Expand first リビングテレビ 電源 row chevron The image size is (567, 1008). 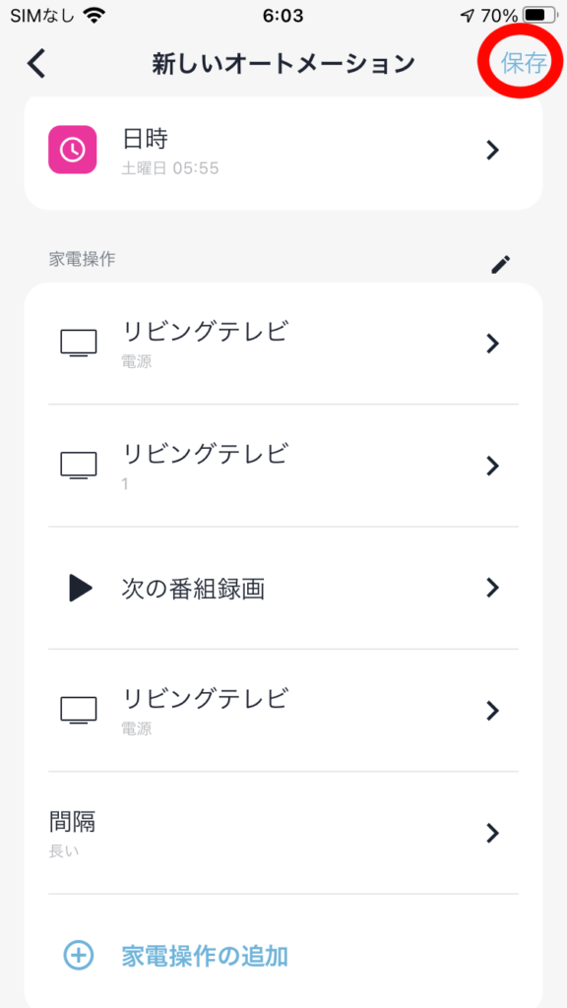point(492,344)
